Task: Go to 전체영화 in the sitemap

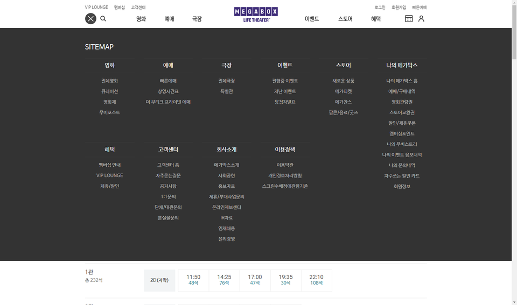Action: point(109,81)
